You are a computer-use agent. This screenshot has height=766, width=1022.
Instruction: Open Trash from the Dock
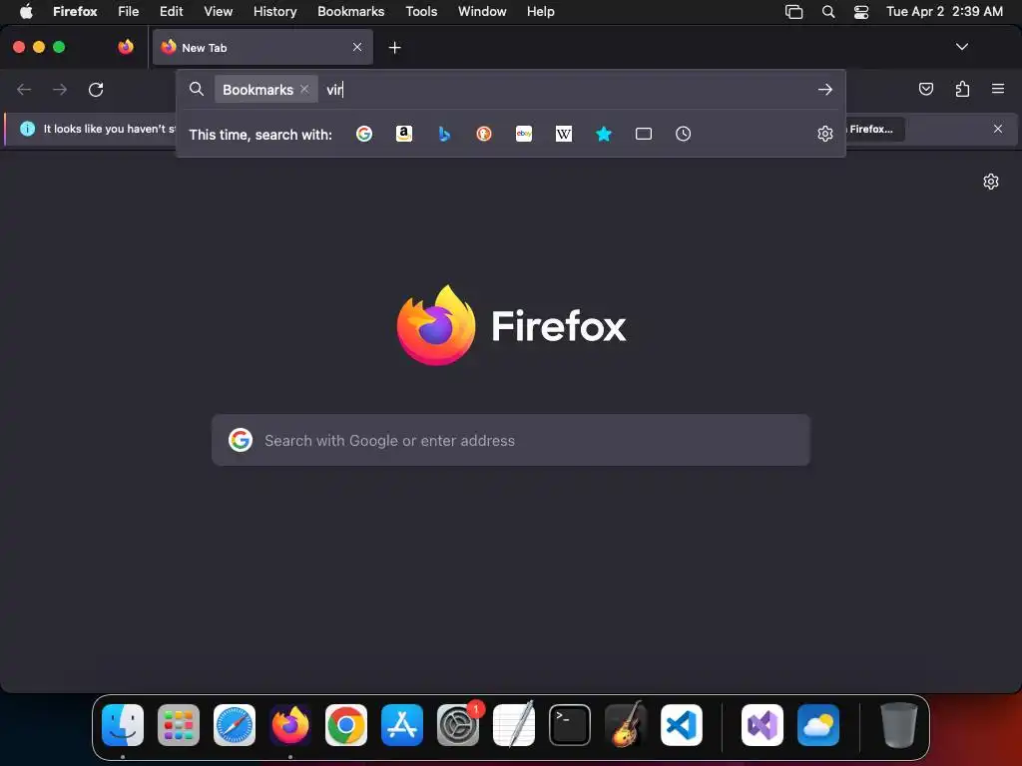(899, 725)
